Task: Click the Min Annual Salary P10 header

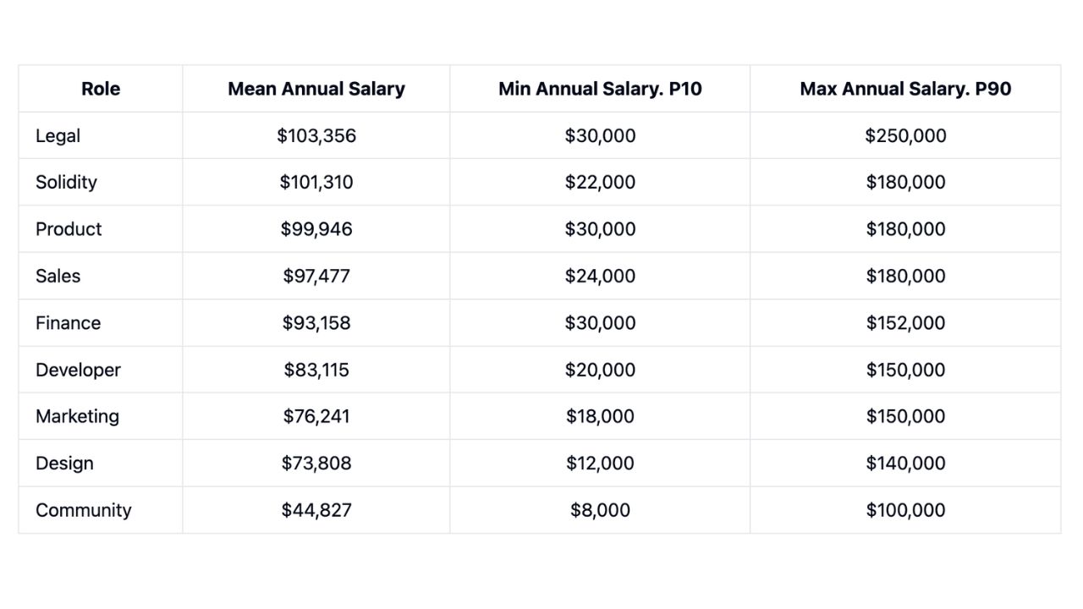Action: (600, 89)
